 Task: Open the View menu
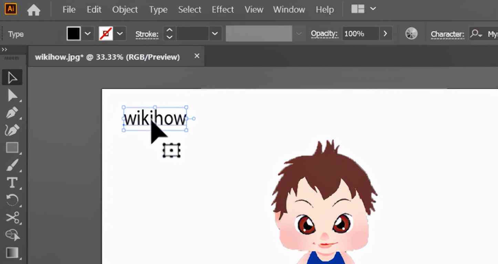(254, 10)
